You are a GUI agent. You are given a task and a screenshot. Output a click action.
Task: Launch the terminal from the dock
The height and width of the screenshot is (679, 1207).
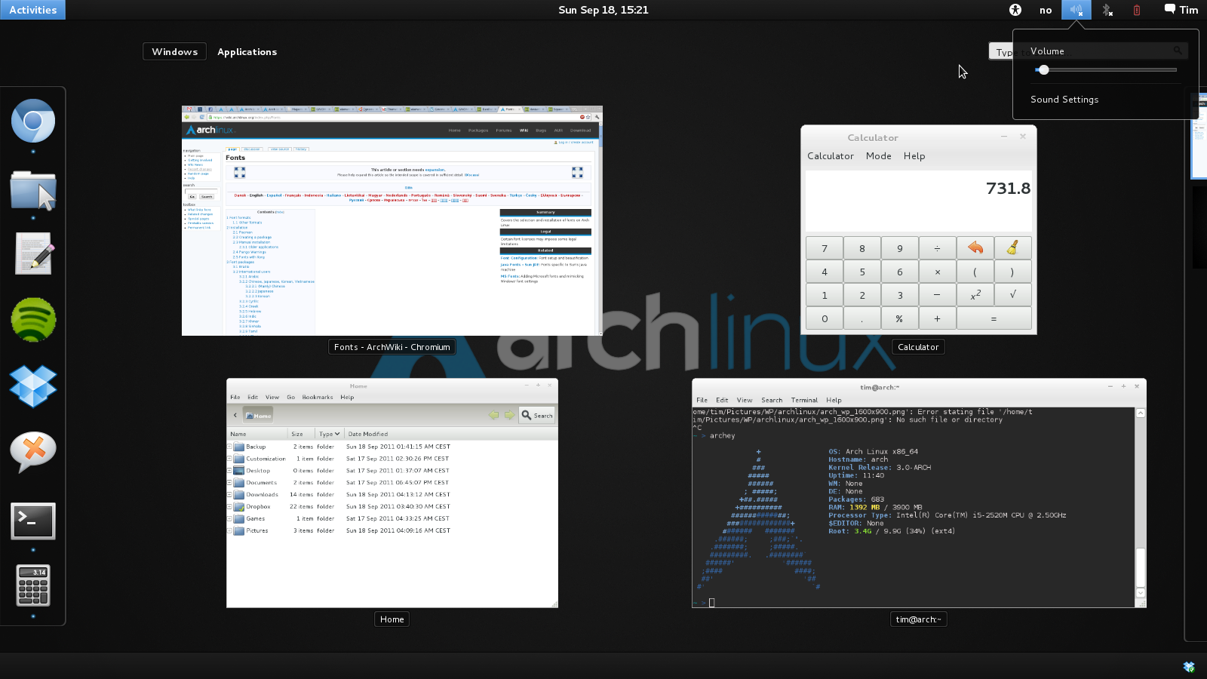coord(32,521)
